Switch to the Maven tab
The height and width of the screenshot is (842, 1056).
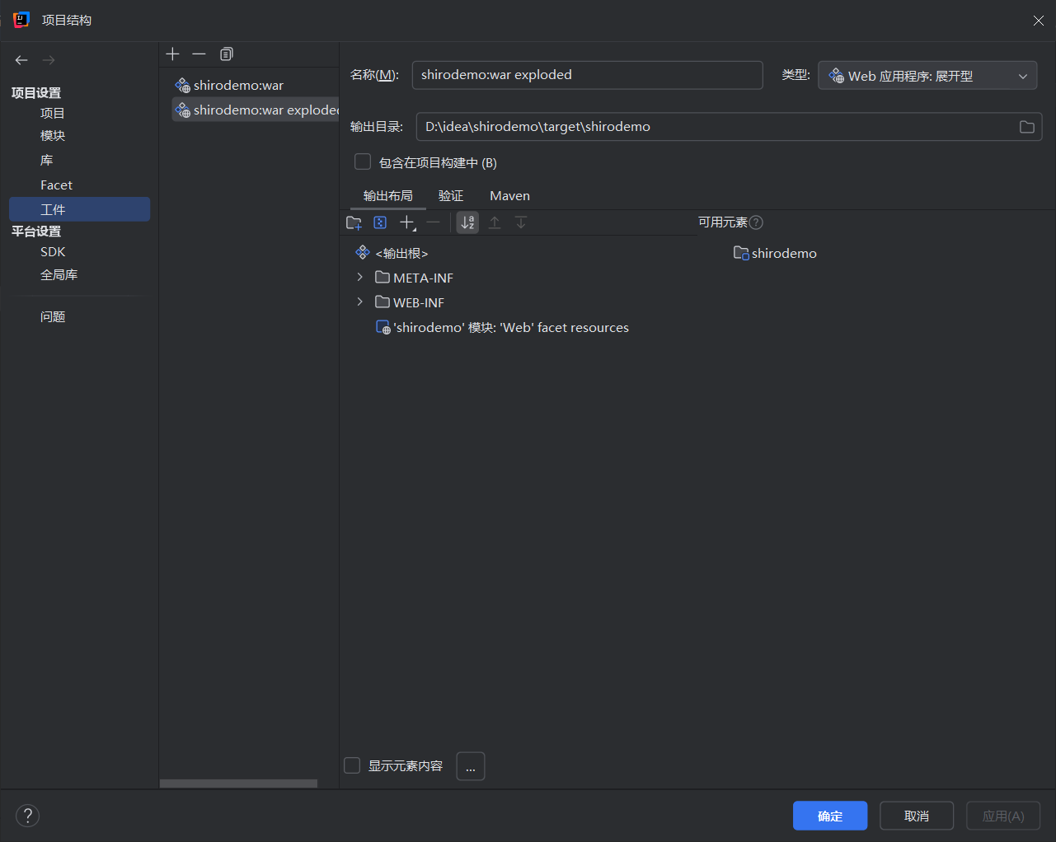click(x=509, y=196)
